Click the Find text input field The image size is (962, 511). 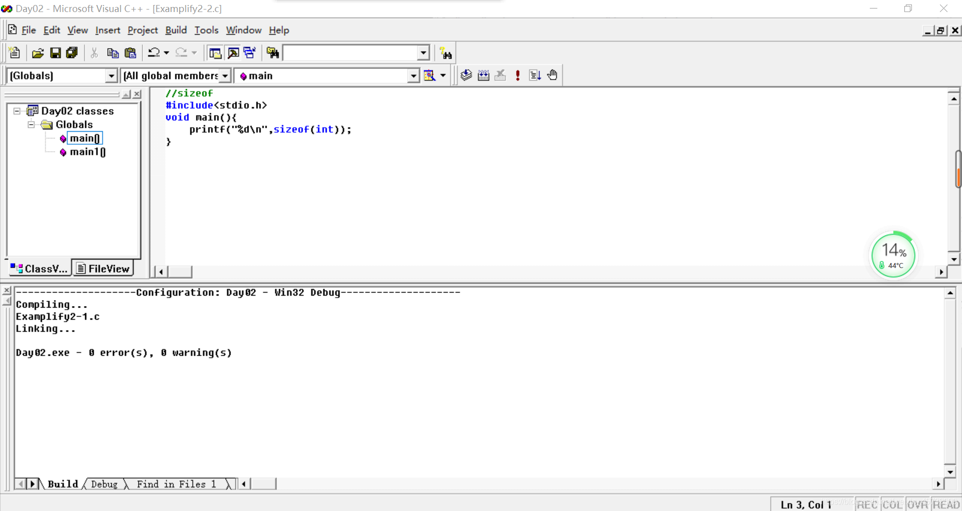350,53
